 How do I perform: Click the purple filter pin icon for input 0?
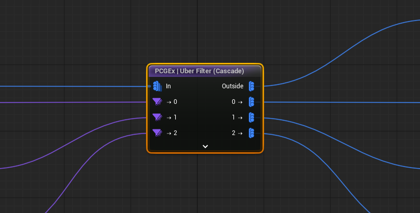pyautogui.click(x=157, y=102)
